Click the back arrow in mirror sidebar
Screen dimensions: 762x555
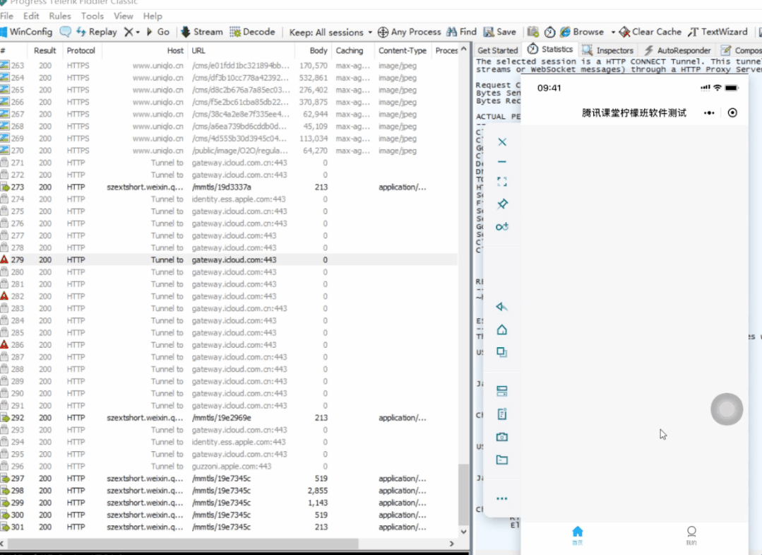(502, 306)
